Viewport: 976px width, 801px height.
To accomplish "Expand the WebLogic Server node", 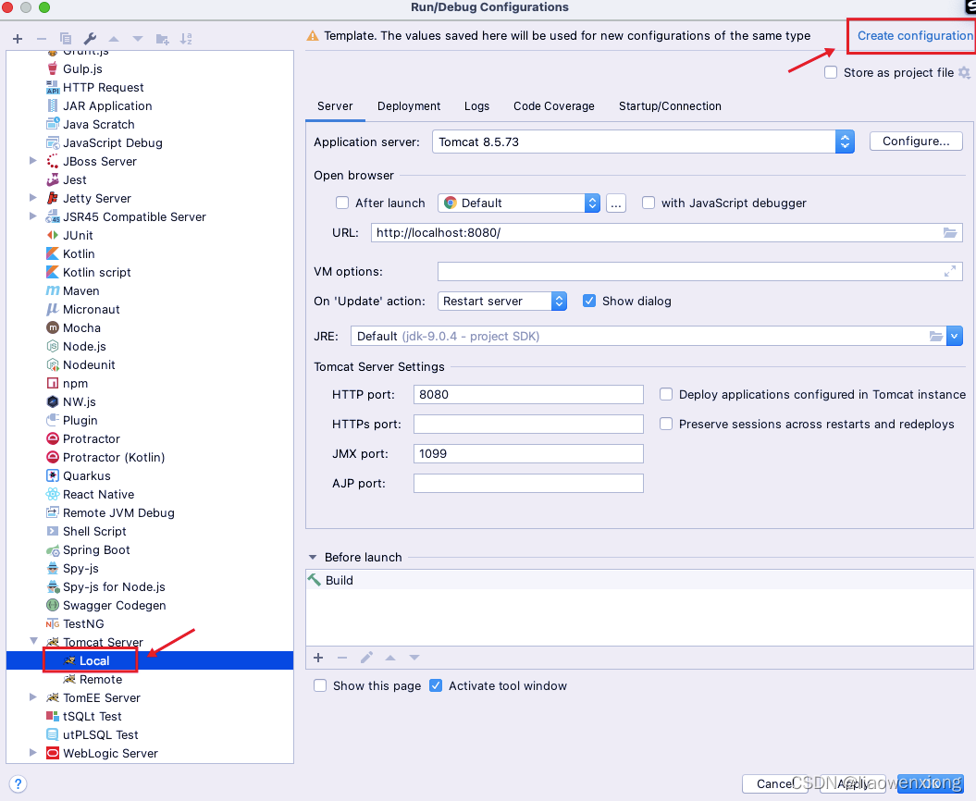I will point(33,753).
